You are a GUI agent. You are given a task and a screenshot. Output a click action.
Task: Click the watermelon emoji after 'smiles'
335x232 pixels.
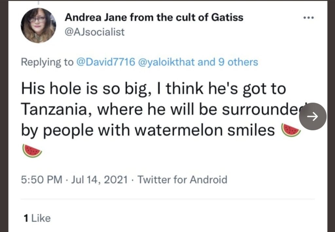click(291, 130)
